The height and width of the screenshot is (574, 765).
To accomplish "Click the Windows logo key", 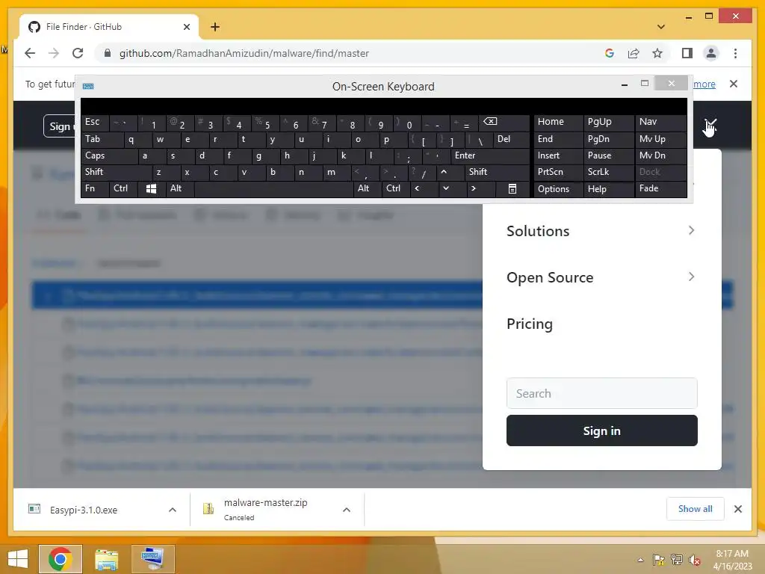I will (151, 189).
